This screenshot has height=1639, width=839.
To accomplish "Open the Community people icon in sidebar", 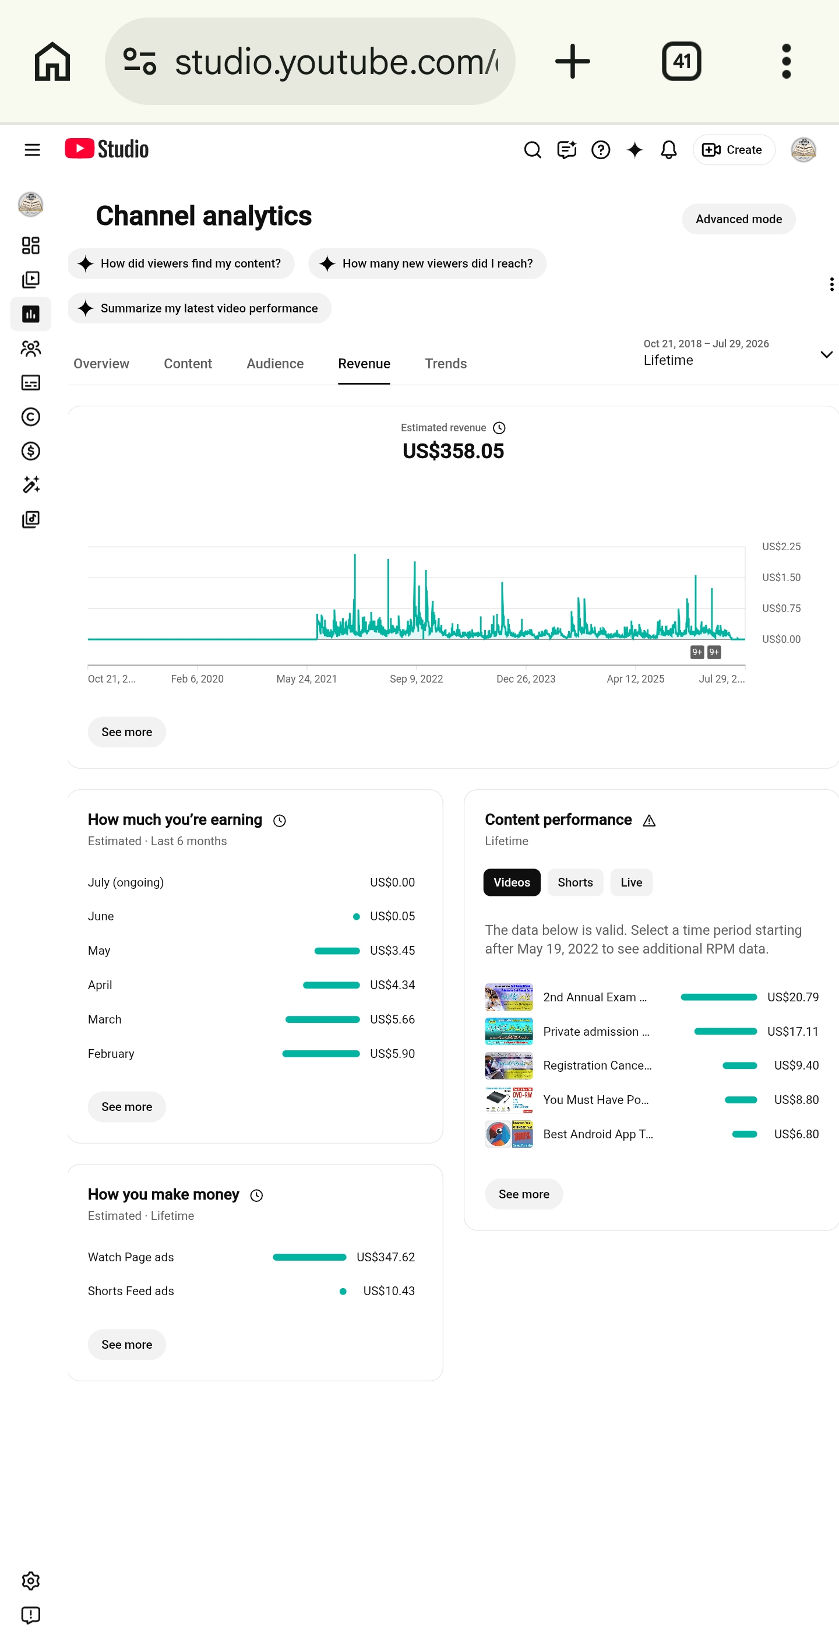I will pyautogui.click(x=30, y=349).
